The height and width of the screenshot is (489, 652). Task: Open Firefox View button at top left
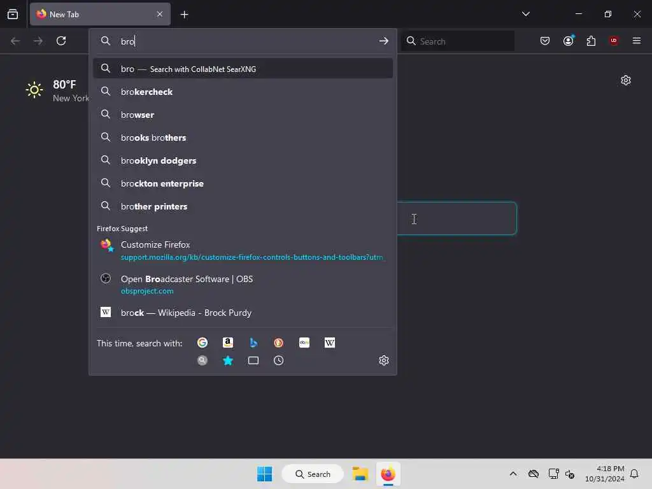tap(13, 14)
